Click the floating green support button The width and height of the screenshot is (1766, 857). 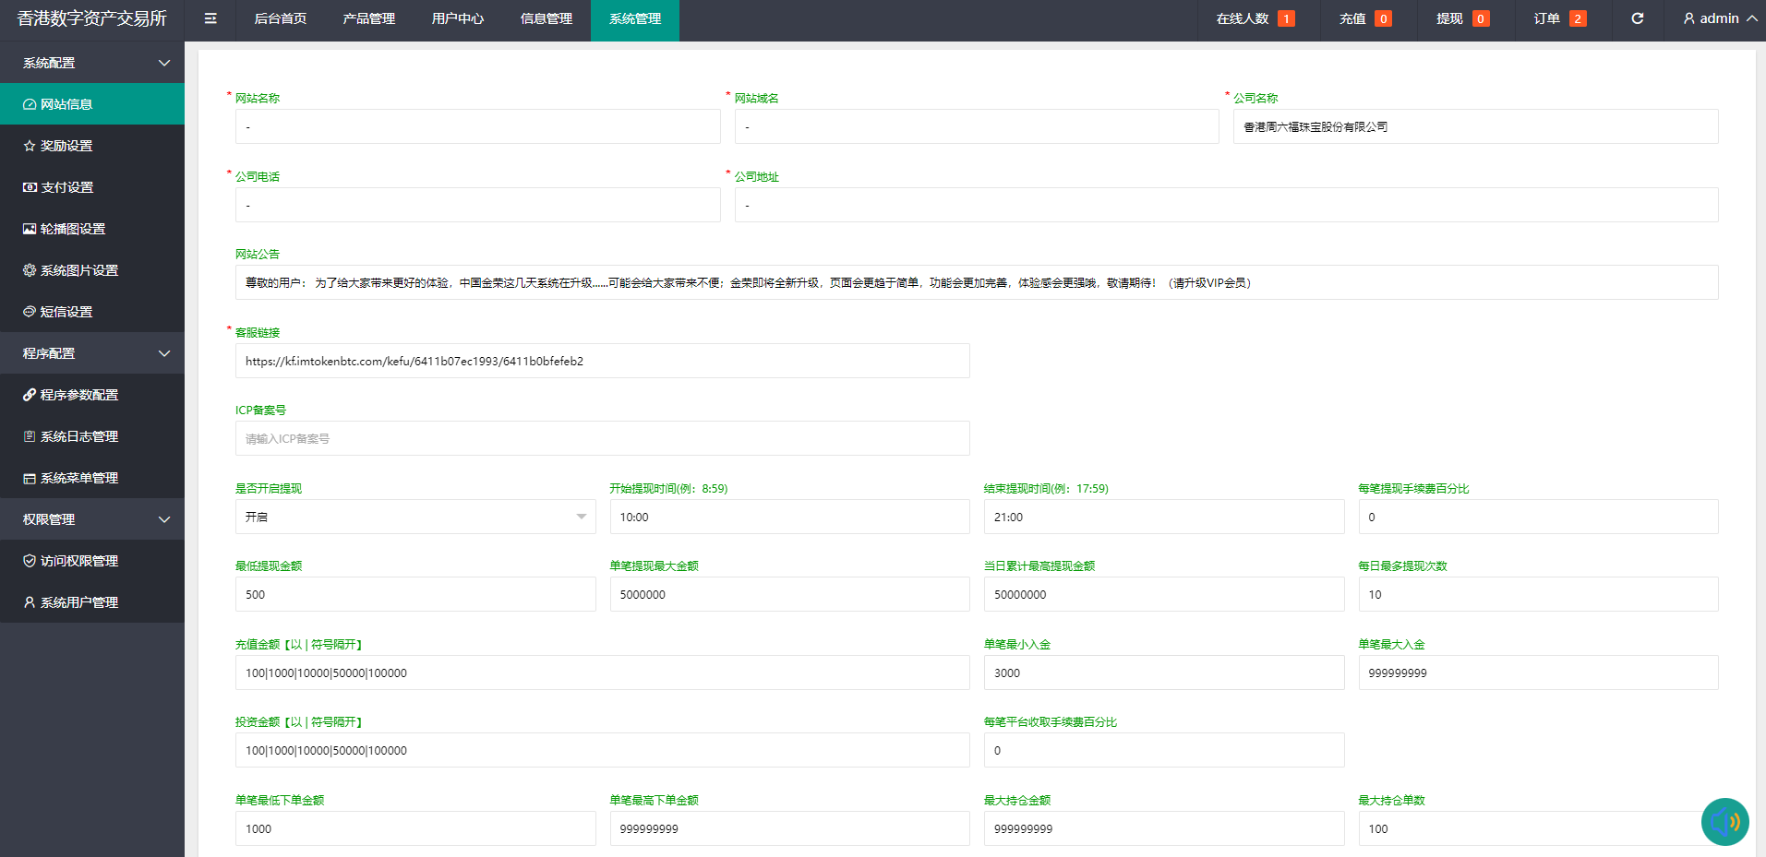(x=1724, y=822)
